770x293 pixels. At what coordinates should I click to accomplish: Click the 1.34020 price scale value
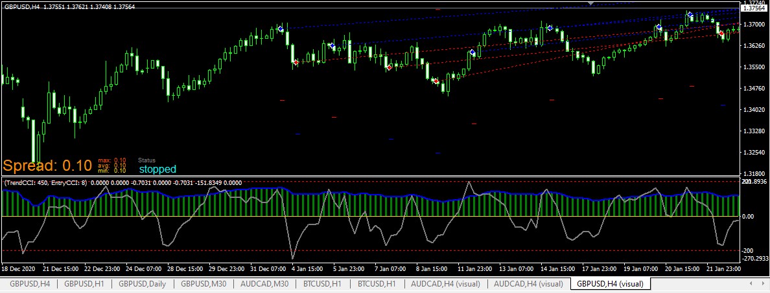tap(754, 110)
